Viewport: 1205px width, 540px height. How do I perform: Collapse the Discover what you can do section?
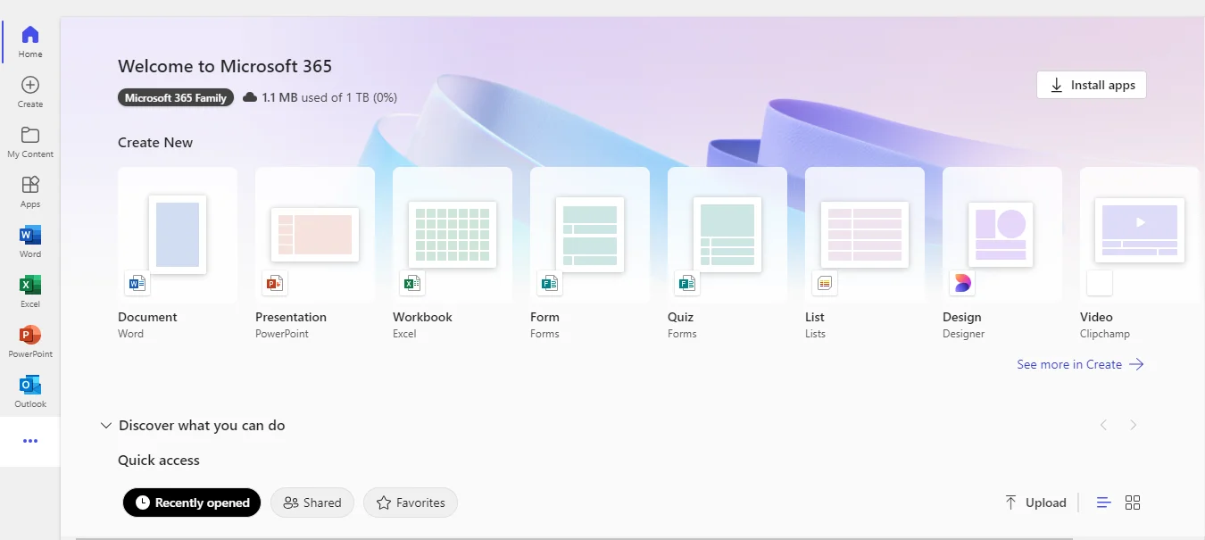[x=106, y=426]
